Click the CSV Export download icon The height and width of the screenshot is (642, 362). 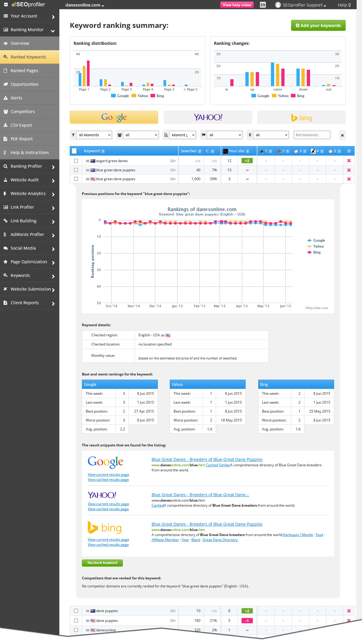[5, 125]
